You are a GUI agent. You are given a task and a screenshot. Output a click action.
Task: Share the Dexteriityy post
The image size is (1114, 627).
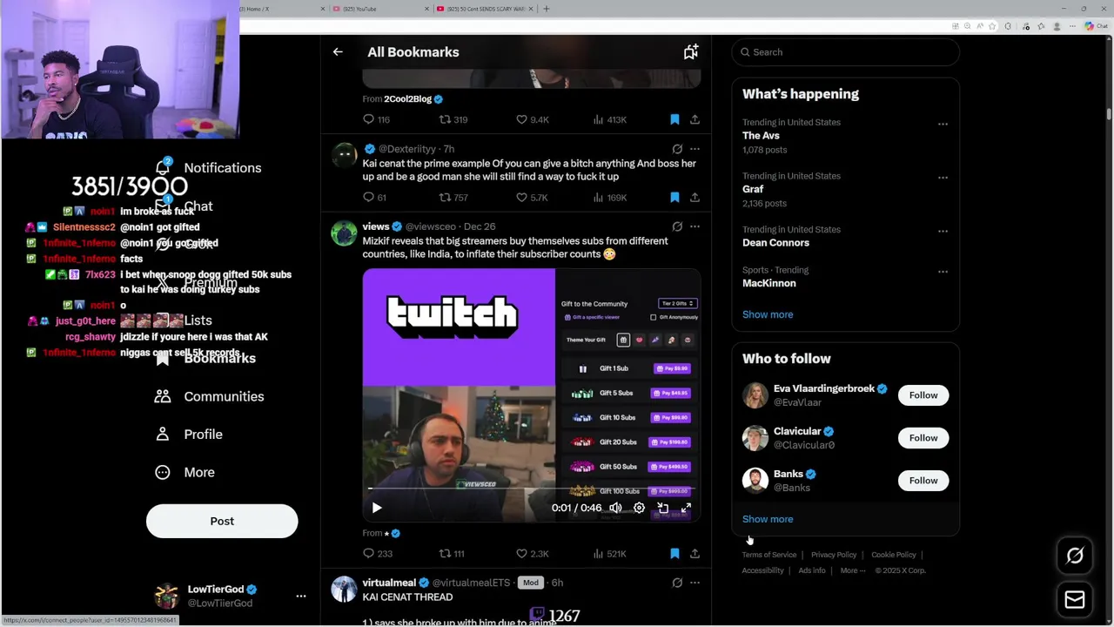(695, 198)
